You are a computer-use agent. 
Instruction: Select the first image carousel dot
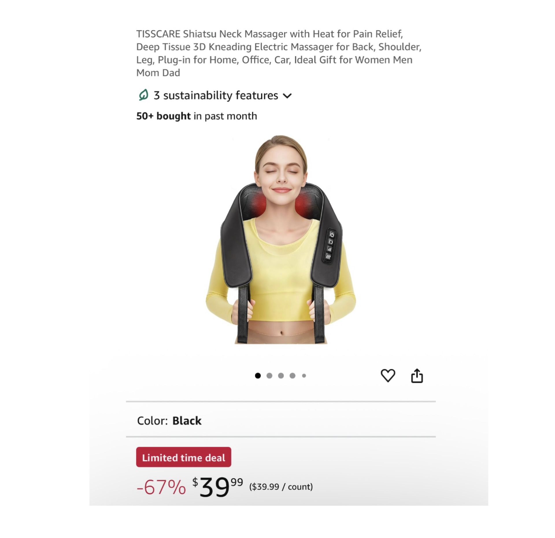[x=258, y=376]
